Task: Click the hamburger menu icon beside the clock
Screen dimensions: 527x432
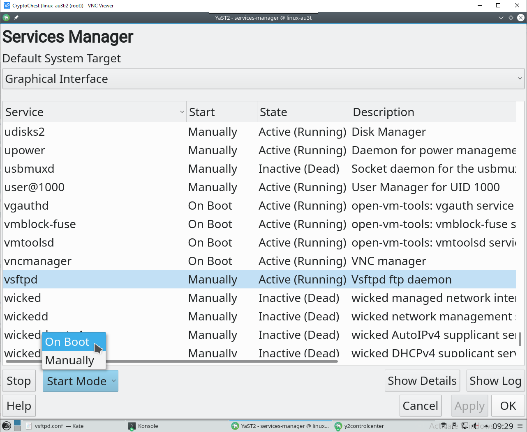Action: [x=520, y=426]
